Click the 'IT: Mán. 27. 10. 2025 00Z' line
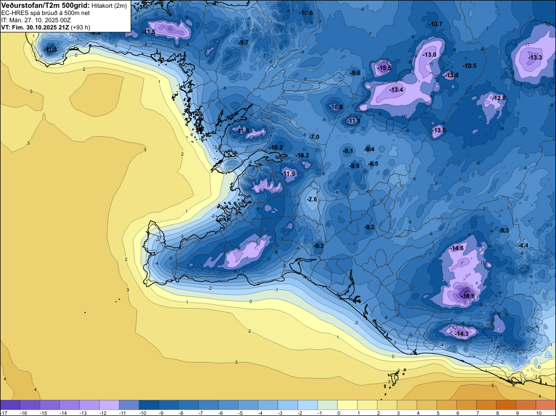 36,20
